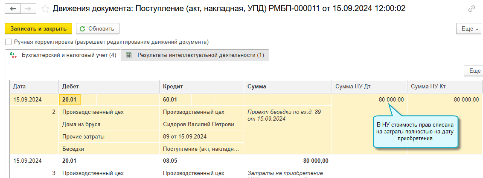
Task: Click the forward navigation arrow
Action: pos(28,8)
